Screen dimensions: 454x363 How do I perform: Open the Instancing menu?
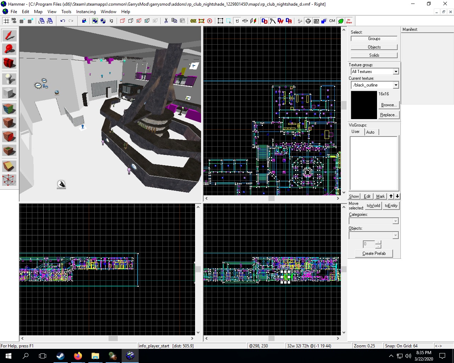pos(86,12)
